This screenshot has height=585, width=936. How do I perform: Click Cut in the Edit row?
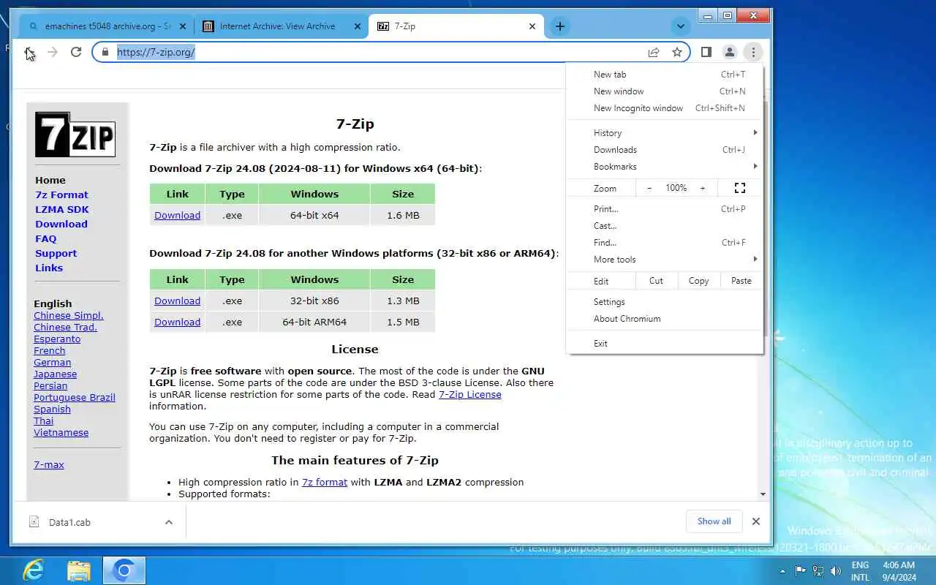[x=656, y=281]
